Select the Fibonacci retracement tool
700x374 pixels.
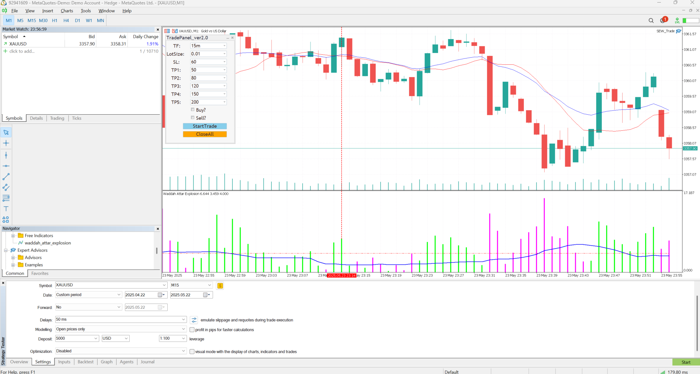point(6,198)
